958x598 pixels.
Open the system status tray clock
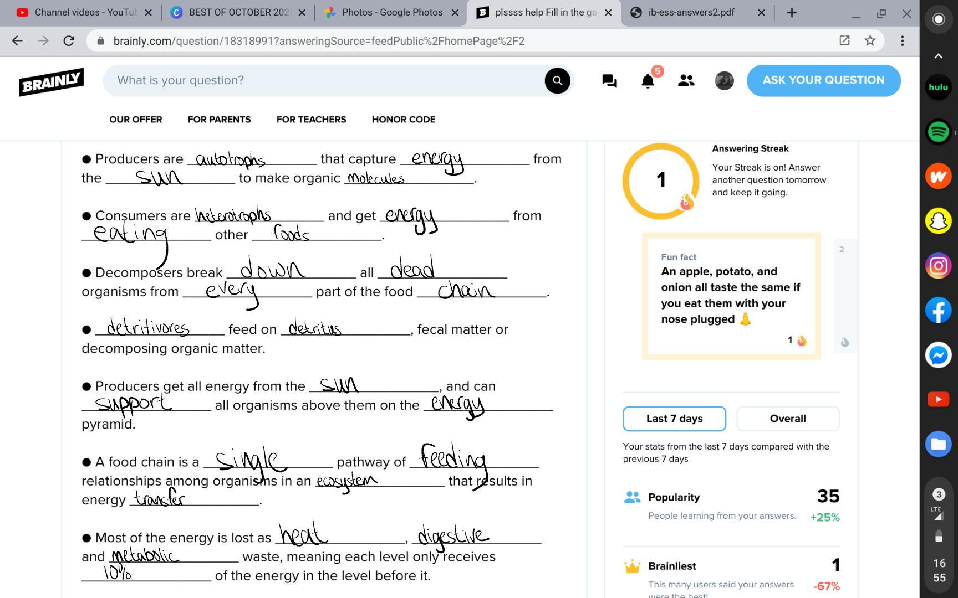(939, 570)
